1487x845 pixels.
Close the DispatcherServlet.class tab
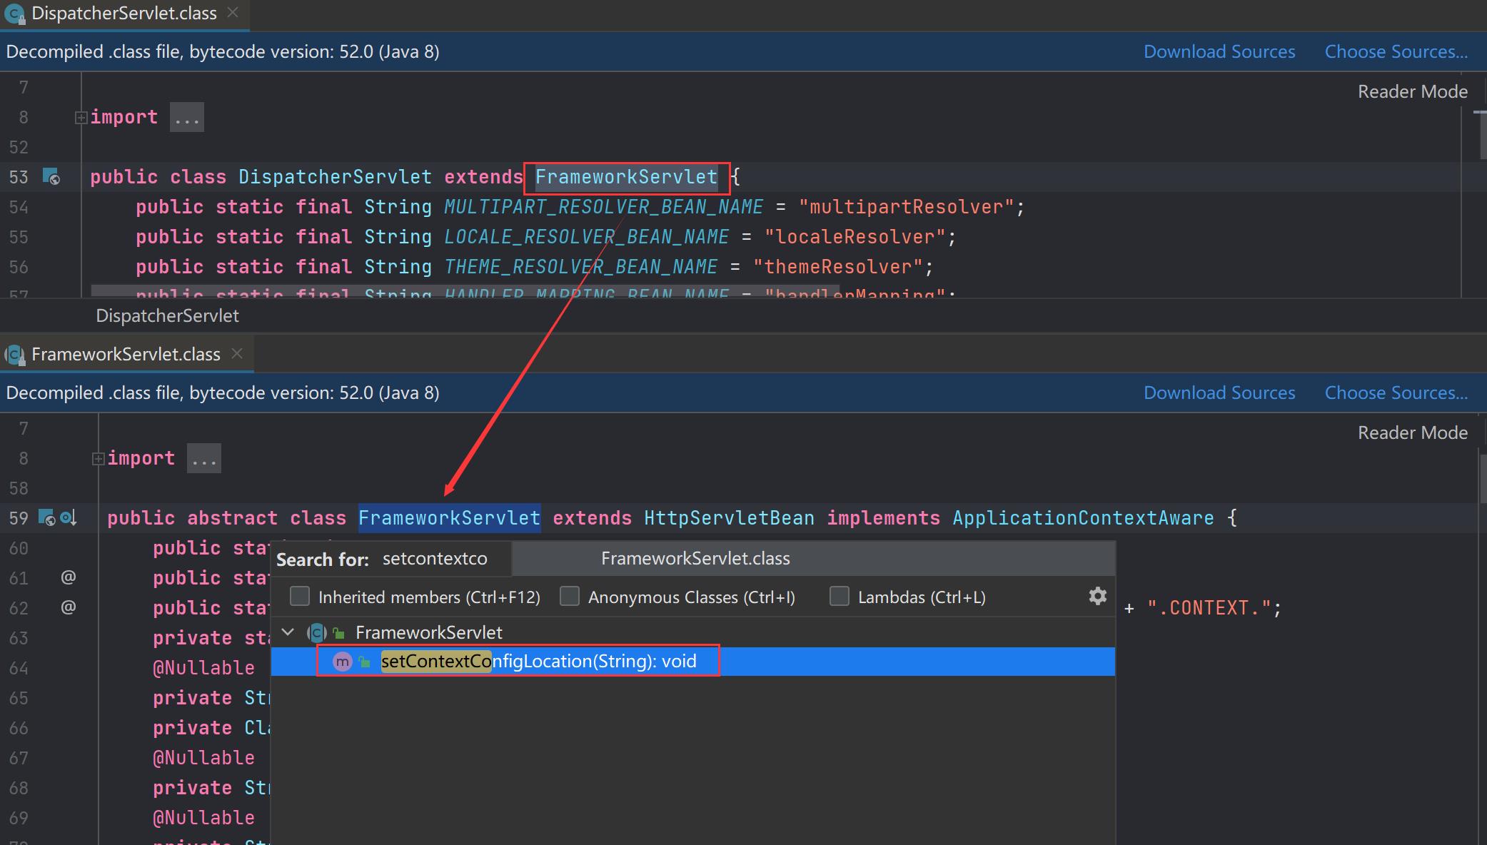(x=233, y=13)
